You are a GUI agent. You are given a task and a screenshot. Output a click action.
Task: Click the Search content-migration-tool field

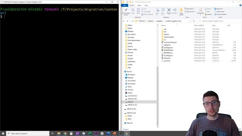pyautogui.click(x=219, y=21)
